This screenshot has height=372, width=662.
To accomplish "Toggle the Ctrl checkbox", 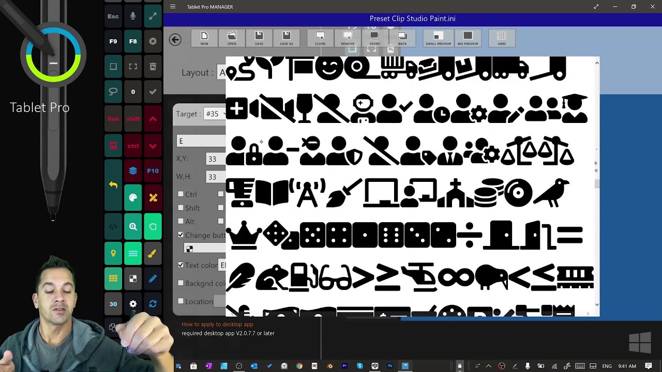I will click(180, 194).
